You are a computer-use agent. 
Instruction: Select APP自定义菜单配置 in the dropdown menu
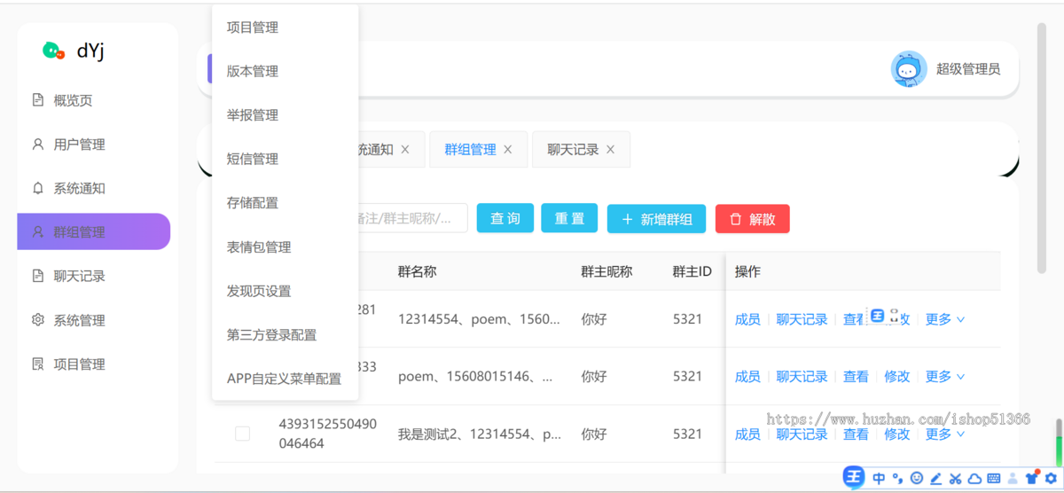click(286, 379)
